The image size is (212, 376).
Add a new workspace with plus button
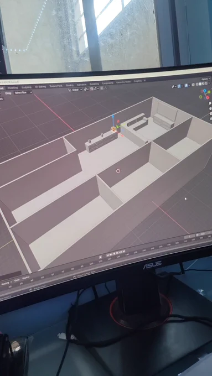(144, 81)
